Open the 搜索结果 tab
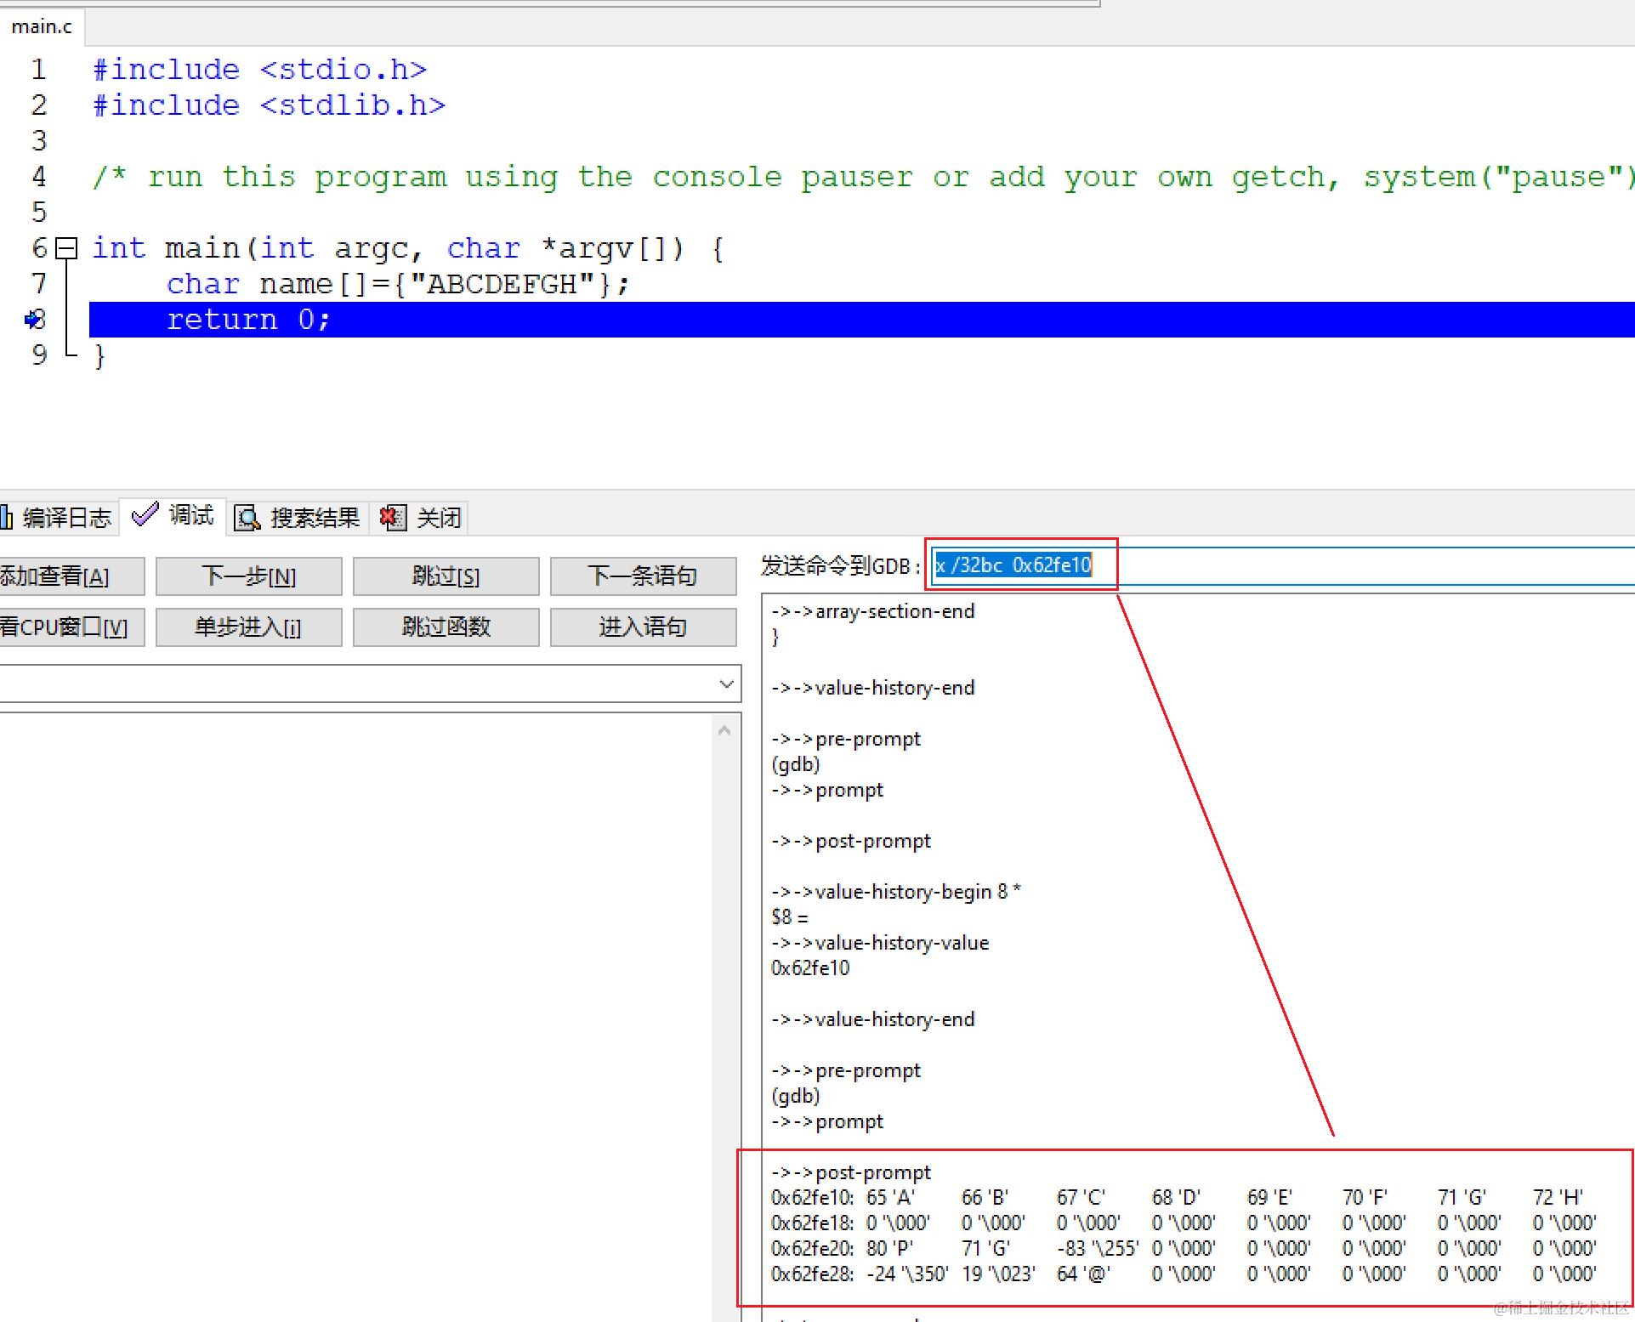This screenshot has width=1635, height=1322. point(315,517)
